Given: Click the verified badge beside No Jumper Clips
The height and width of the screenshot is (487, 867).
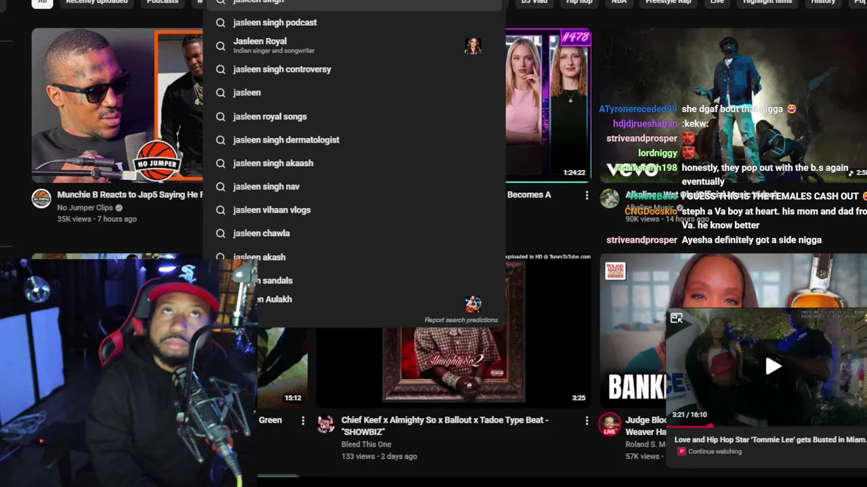Looking at the screenshot, I should click(119, 208).
